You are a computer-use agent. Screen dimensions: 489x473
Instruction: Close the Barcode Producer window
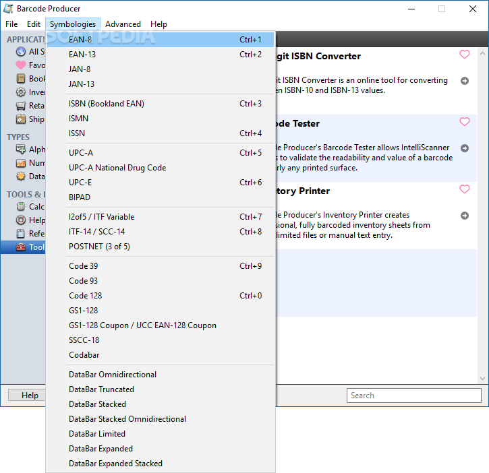[472, 9]
